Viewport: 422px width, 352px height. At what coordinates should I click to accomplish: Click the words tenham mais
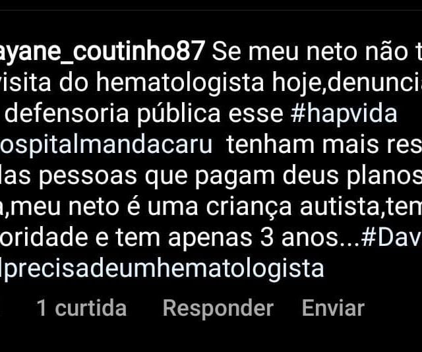(303, 145)
